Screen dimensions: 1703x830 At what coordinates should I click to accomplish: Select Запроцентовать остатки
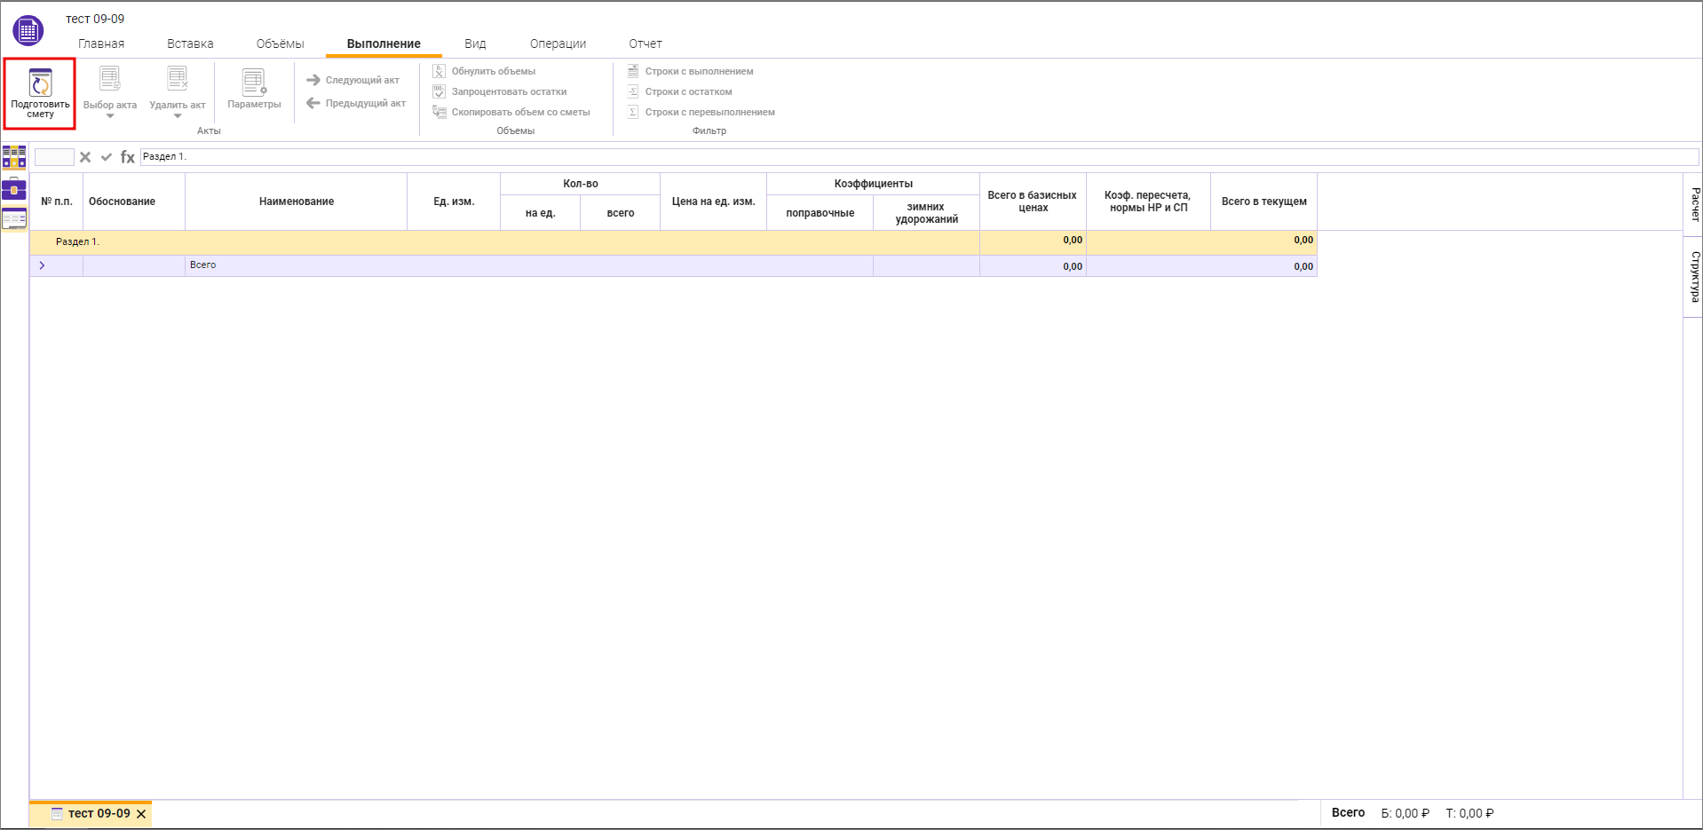pyautogui.click(x=509, y=91)
